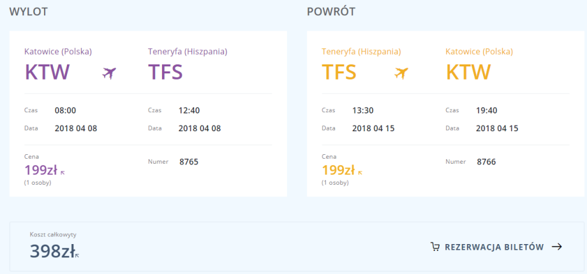Click the large orange TFS airport code
Viewport: 587px width, 274px height.
coord(339,73)
